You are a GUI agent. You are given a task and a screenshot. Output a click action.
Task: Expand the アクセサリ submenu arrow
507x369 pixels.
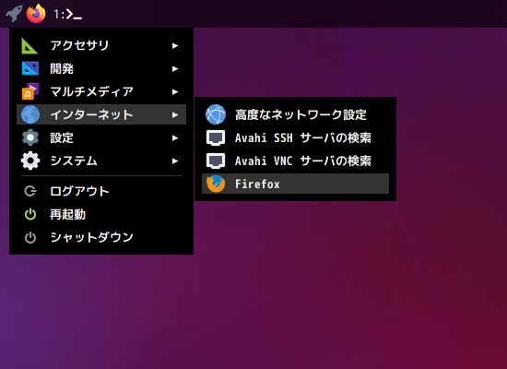click(175, 45)
